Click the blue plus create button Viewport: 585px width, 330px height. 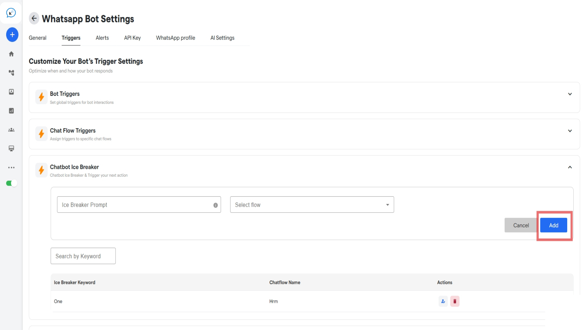pos(12,35)
